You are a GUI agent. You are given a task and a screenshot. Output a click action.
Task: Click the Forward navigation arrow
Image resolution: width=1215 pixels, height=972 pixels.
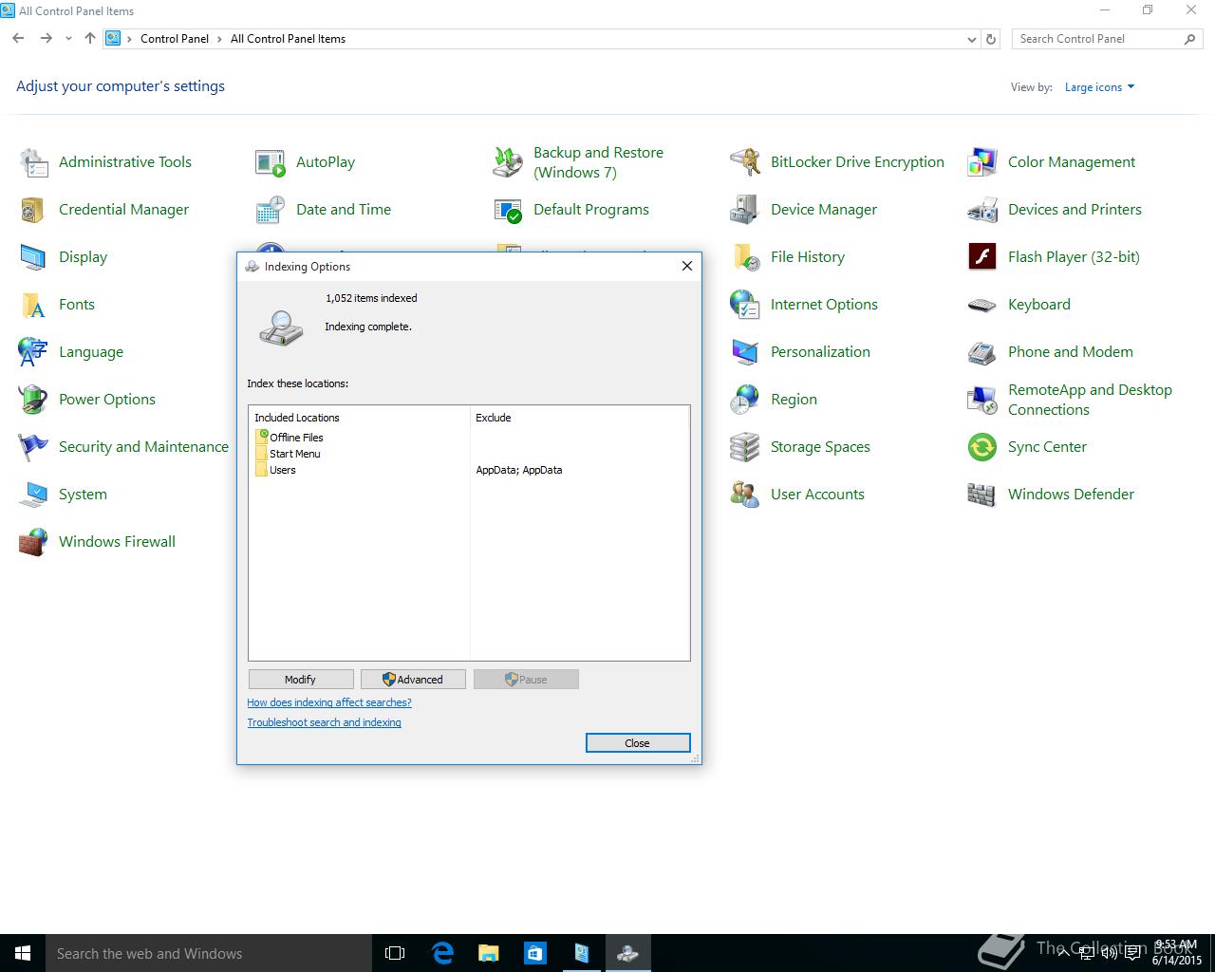[46, 39]
